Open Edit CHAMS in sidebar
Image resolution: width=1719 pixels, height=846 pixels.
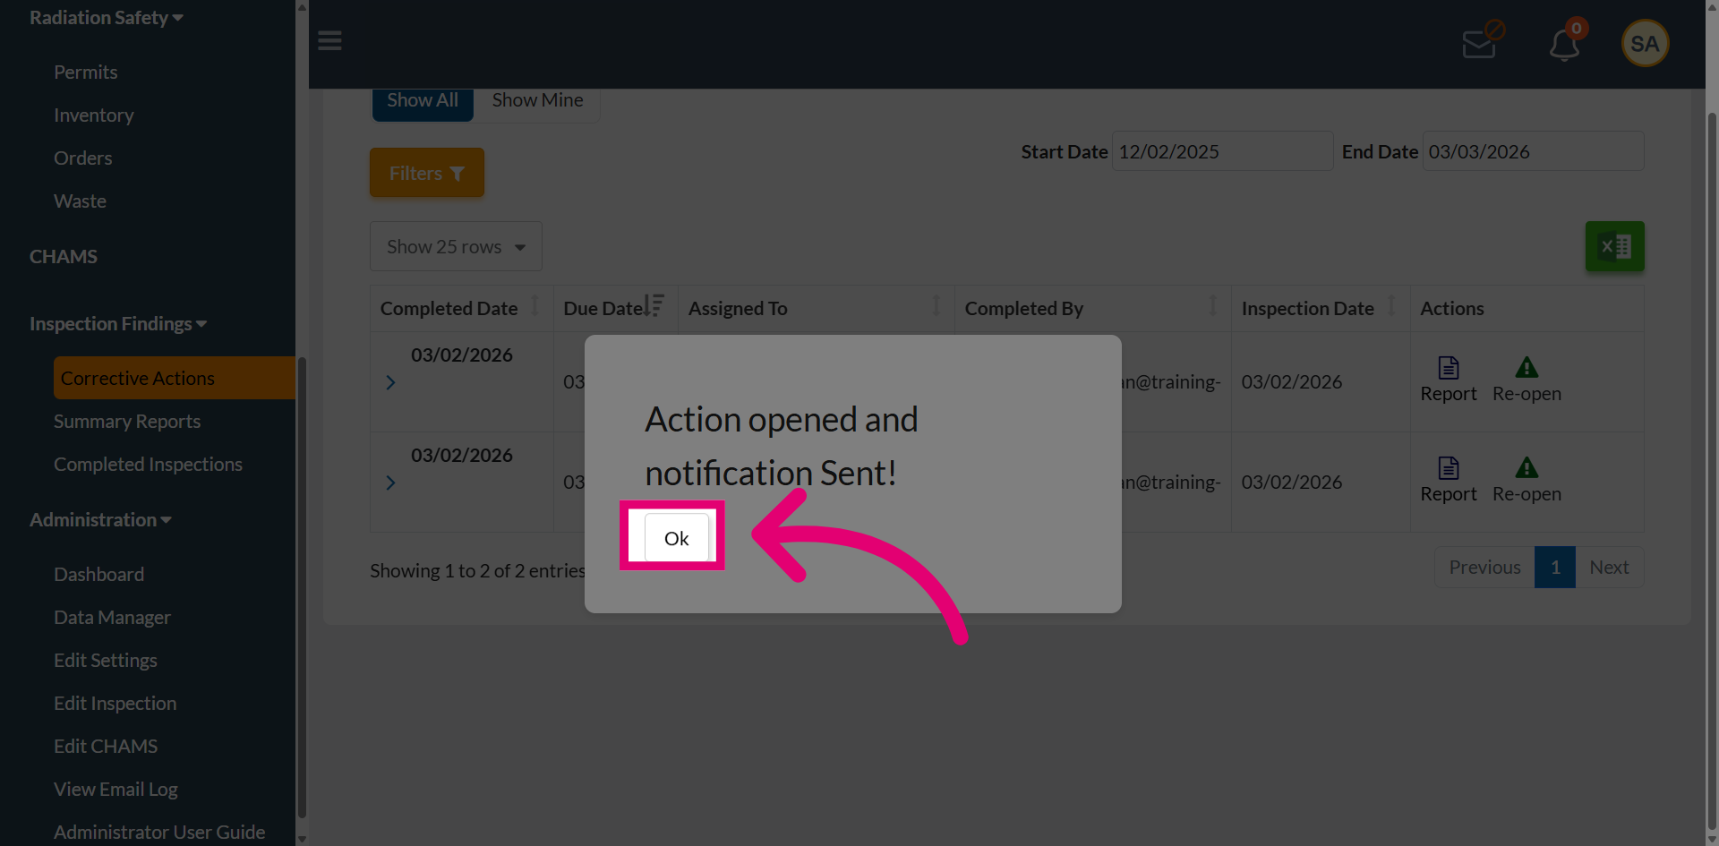tap(106, 746)
